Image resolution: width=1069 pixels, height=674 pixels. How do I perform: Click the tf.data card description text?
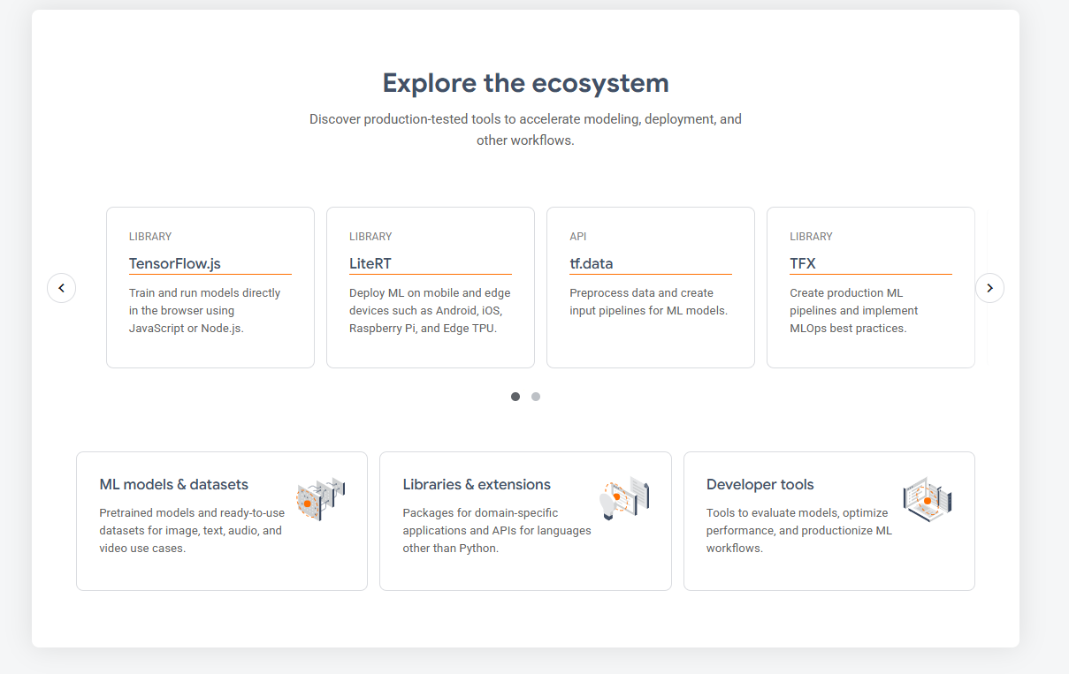point(648,301)
